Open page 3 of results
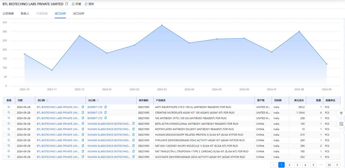 297,165
